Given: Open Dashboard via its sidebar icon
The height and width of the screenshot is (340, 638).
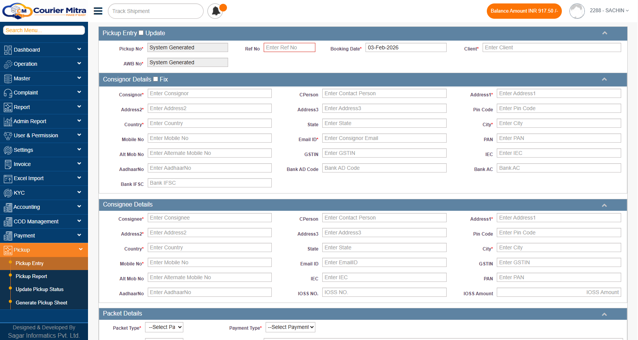Looking at the screenshot, I should (8, 50).
